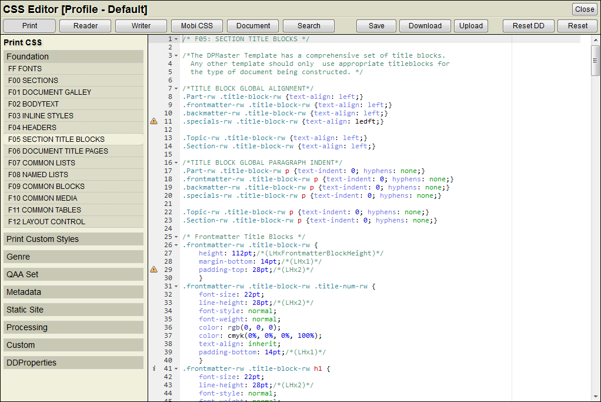Open F07 COMMON LISTS stylesheet
The height and width of the screenshot is (402, 601).
(x=74, y=163)
